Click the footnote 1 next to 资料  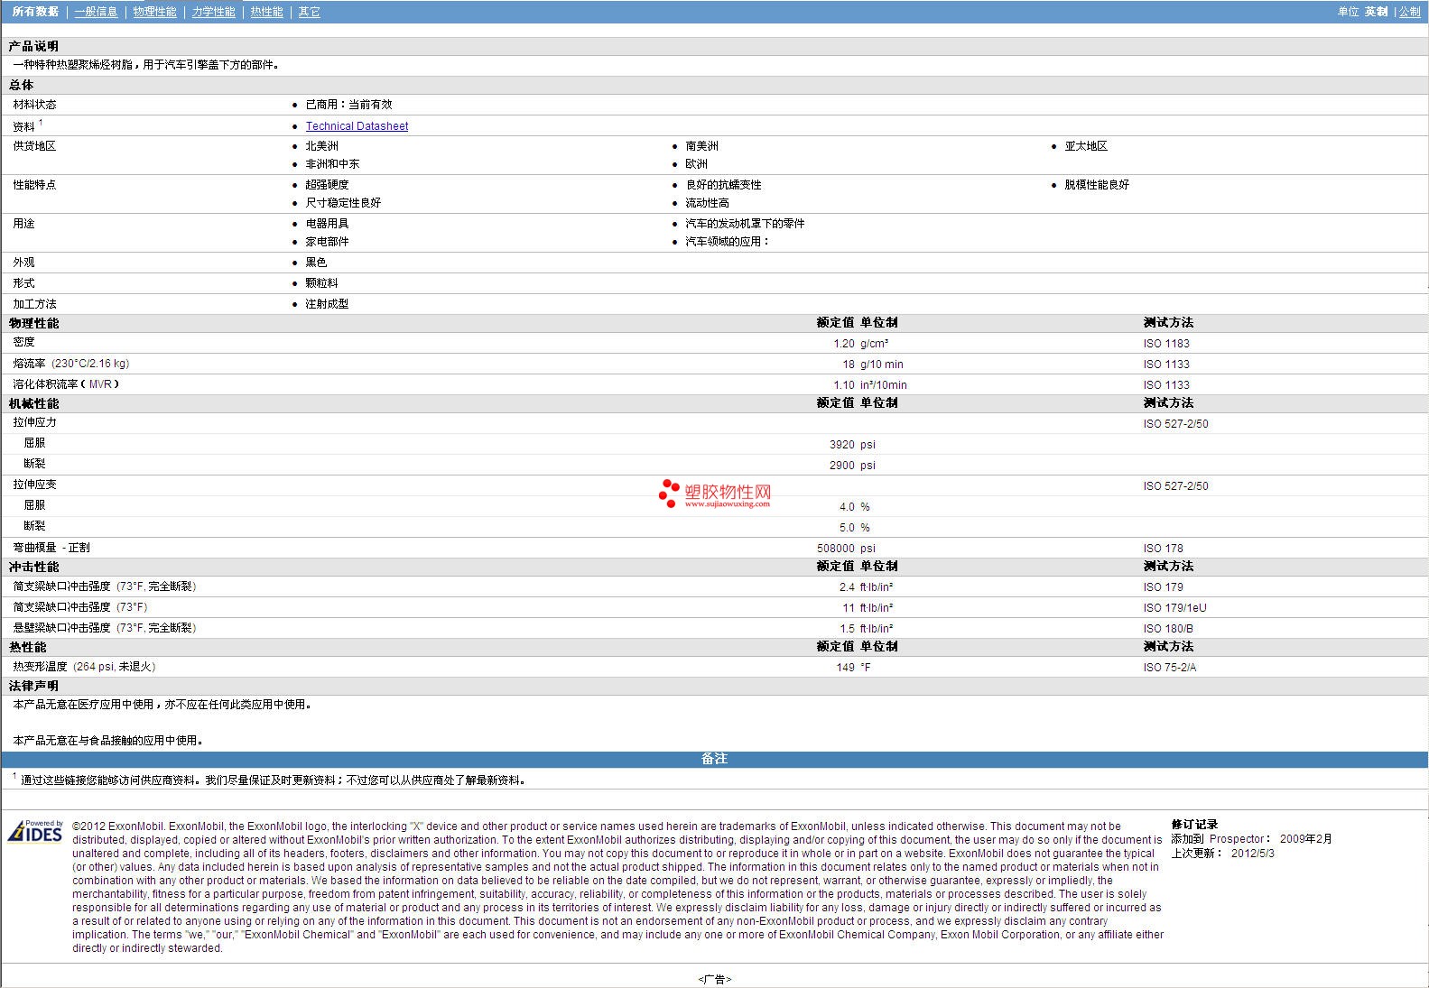coord(41,123)
